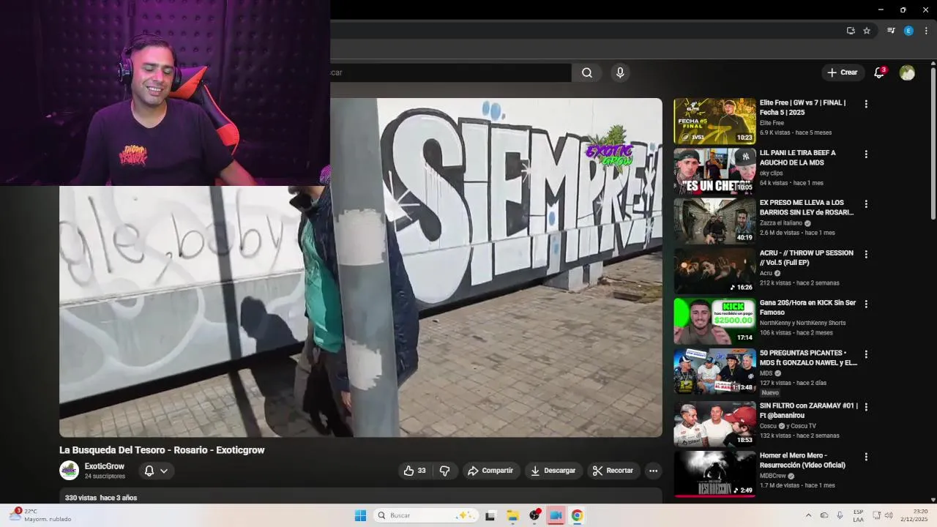Click the taskbar Buscar search box

[427, 515]
